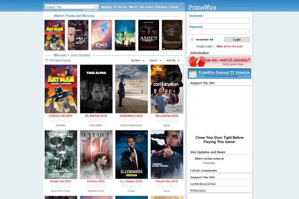This screenshot has height=199, width=299.
Task: Click the PrimeWire logo
Action: tap(202, 8)
